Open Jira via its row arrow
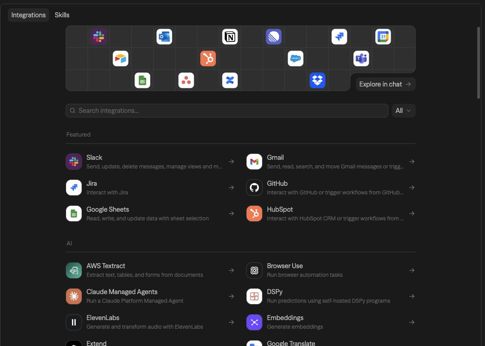 point(232,188)
